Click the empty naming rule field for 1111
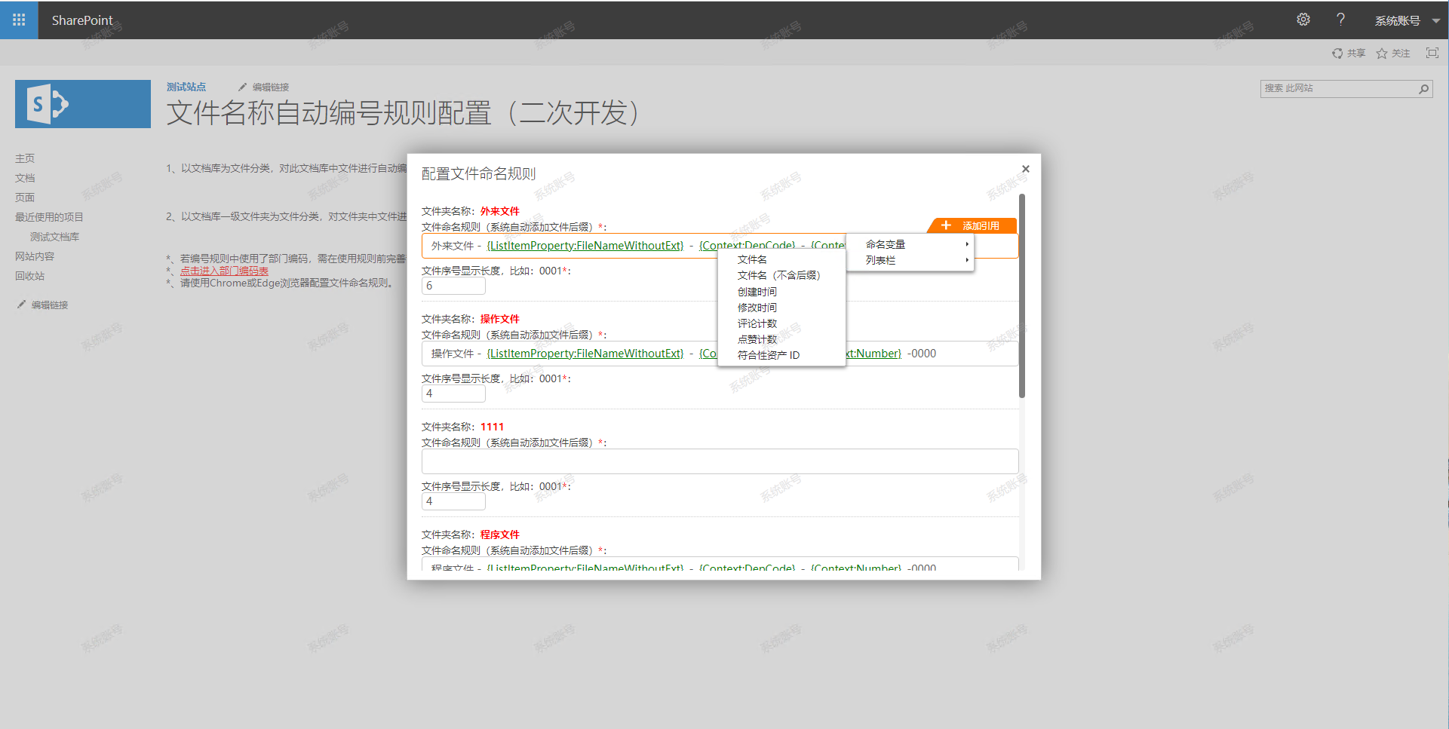This screenshot has width=1449, height=729. [x=719, y=461]
